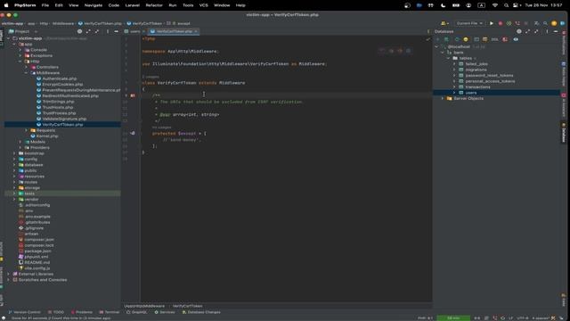Select composer.json in the Project tree
570x321 pixels.
coord(39,240)
